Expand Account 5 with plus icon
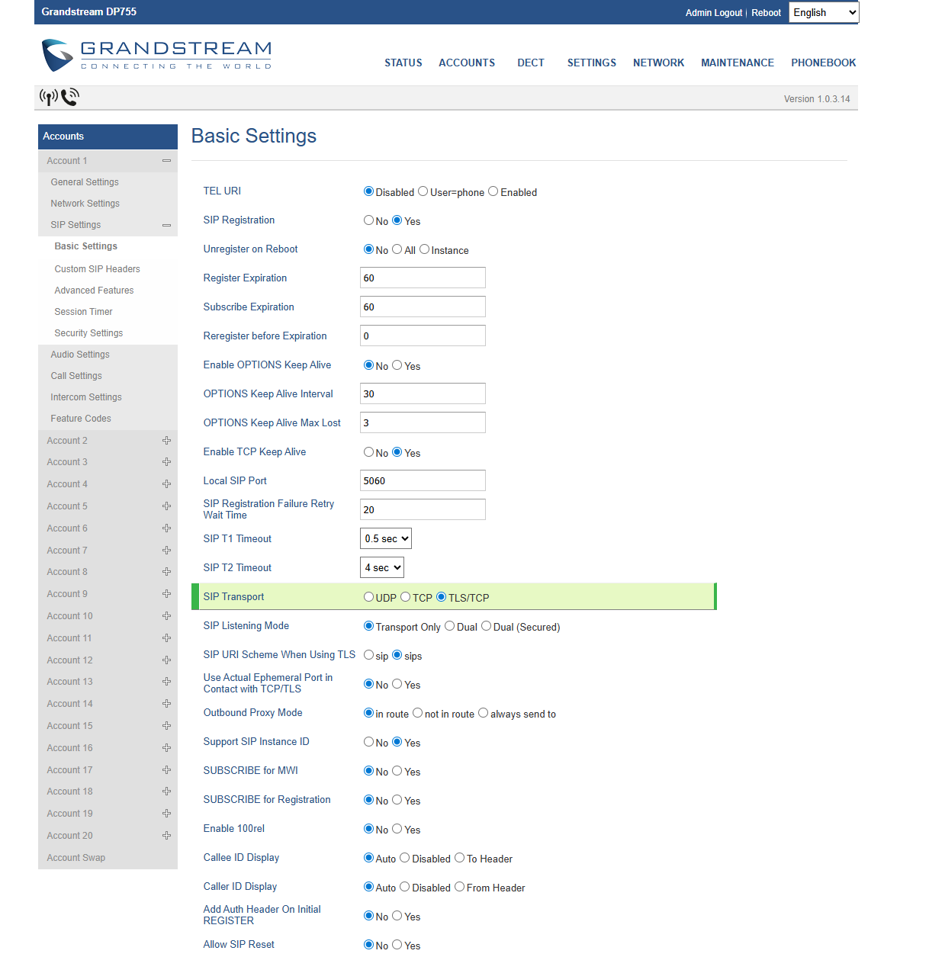 coord(166,506)
